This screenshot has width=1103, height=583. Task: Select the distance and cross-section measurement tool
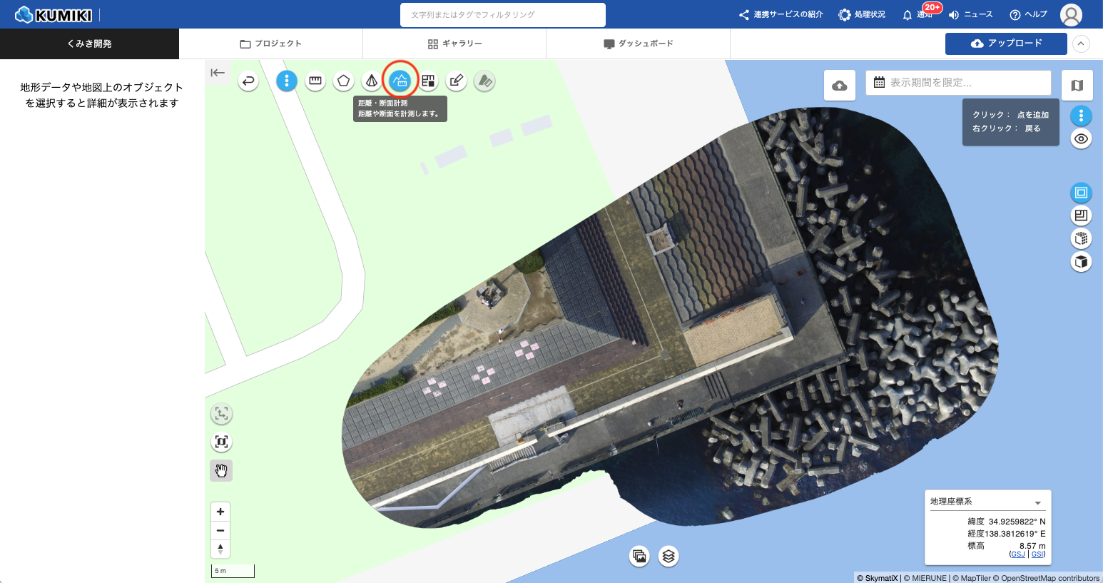400,81
